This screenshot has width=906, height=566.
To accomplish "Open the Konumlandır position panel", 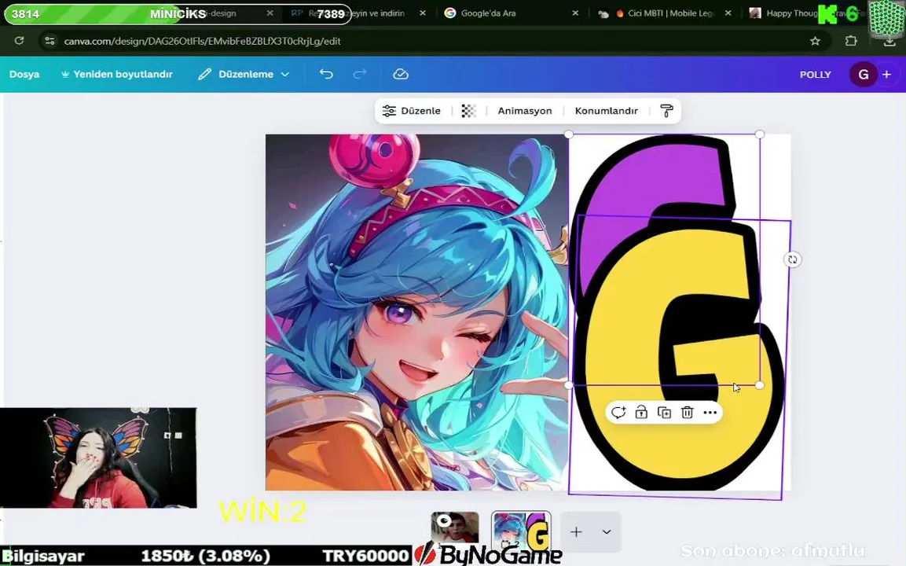I will coord(606,111).
